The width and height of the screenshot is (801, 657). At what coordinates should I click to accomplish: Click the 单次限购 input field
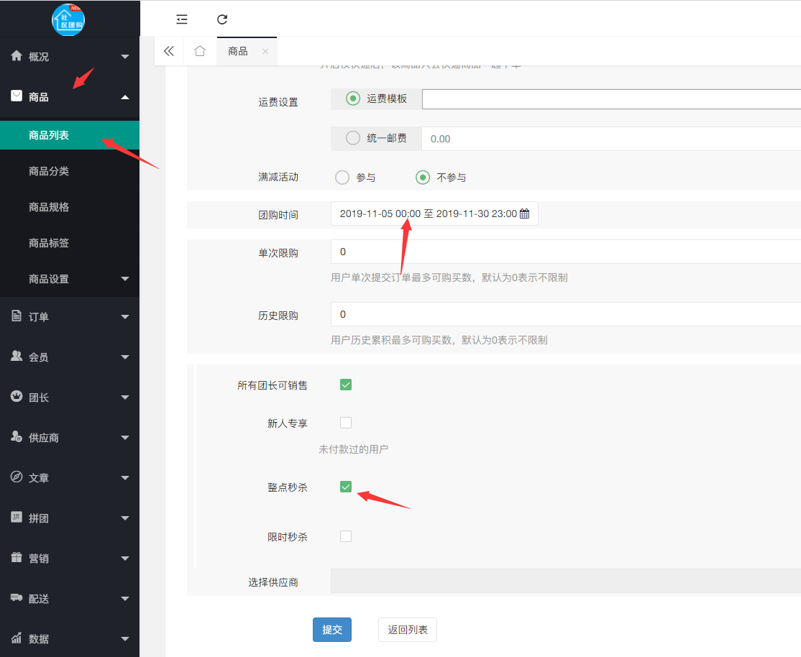point(565,252)
